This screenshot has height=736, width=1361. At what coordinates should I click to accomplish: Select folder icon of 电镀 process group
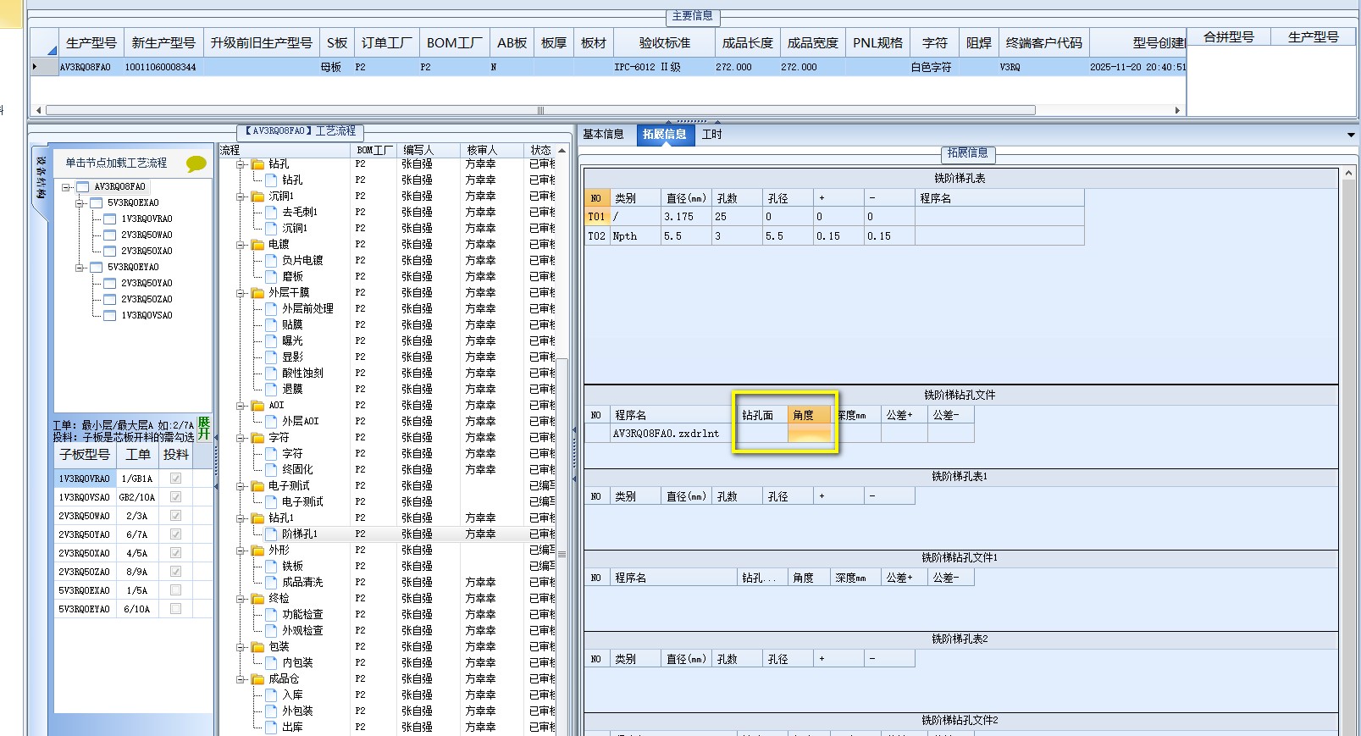pos(257,245)
